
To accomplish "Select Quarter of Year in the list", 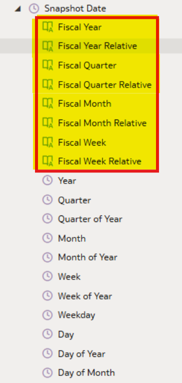I will [x=90, y=219].
